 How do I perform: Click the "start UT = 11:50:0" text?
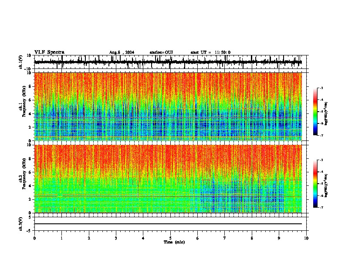(x=210, y=52)
